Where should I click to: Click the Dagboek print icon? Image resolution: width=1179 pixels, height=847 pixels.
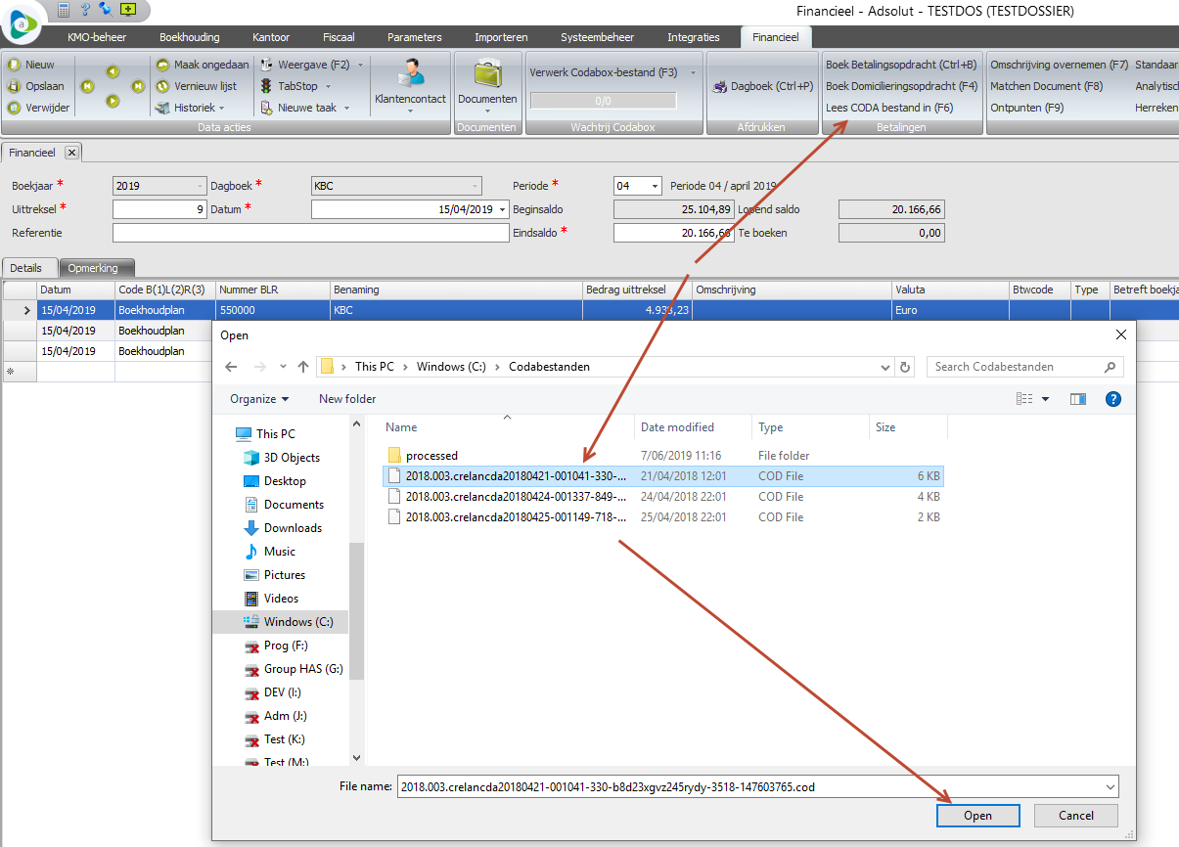720,86
